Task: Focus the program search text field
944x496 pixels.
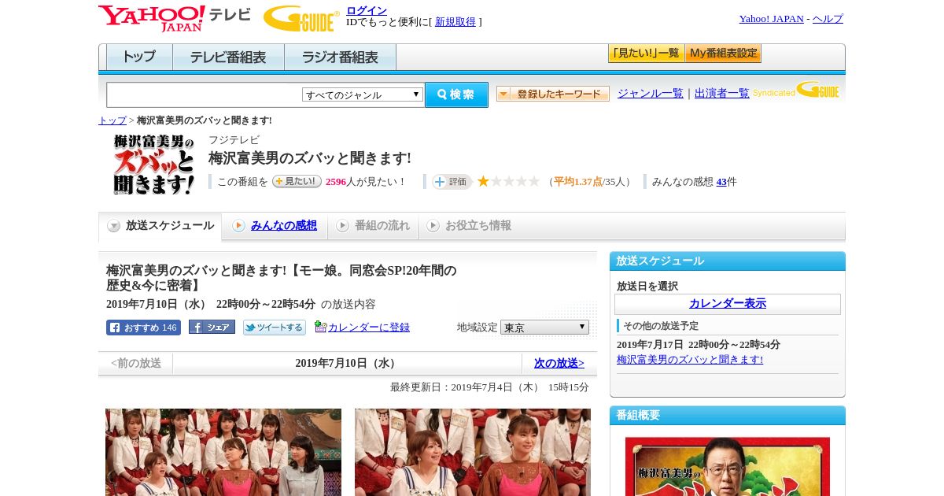Action: pyautogui.click(x=204, y=94)
